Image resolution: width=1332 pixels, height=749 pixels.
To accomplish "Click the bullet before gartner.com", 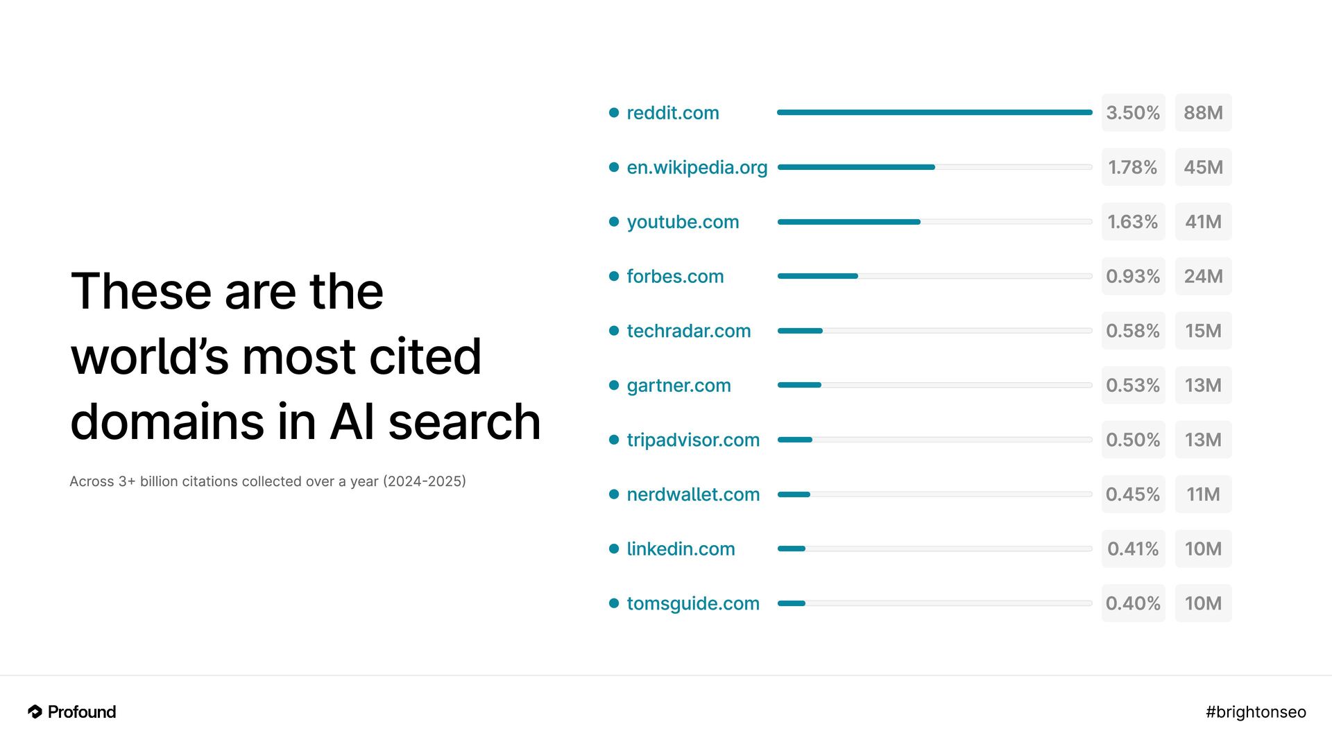I will (613, 385).
